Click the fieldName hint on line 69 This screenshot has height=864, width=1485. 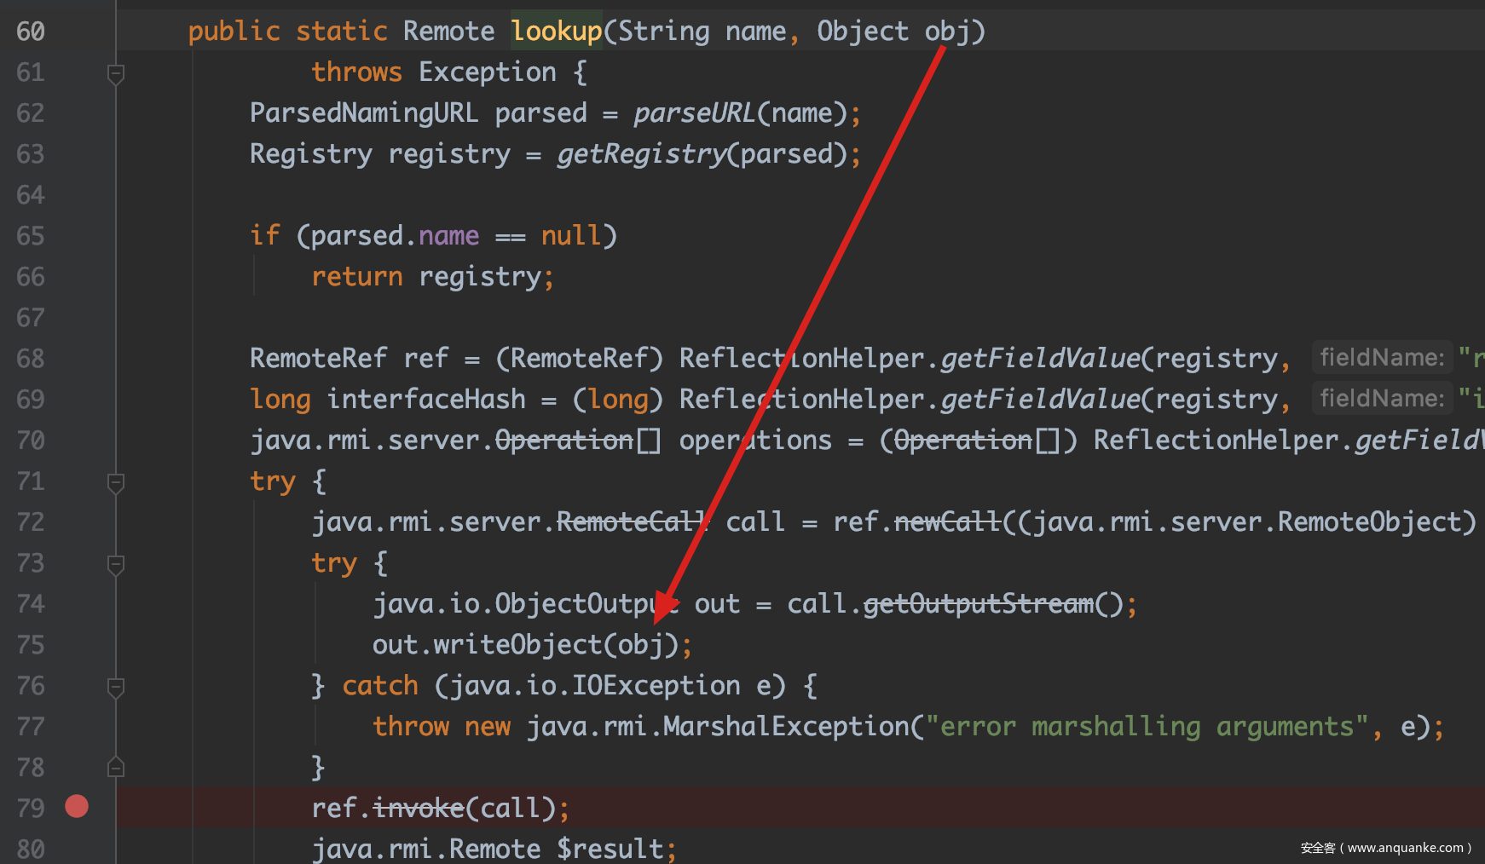[x=1381, y=399]
